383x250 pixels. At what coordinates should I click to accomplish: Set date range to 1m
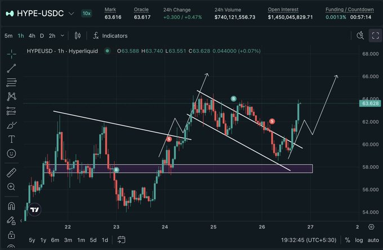click(81, 240)
